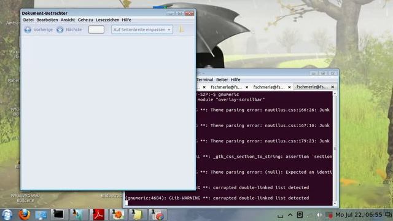Click the red-dot tray icon beside the clock
Viewport: 393px width, 221px height.
[329, 215]
